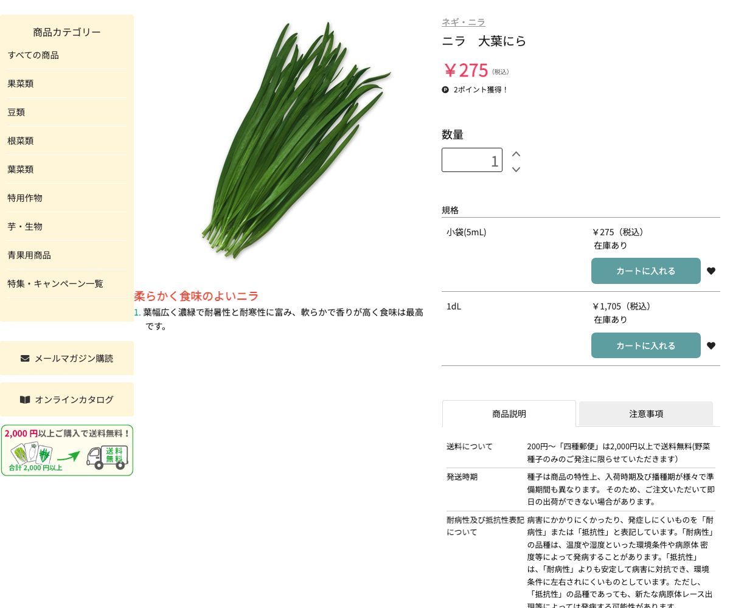Switch to the 注意事項 tab
The width and height of the screenshot is (730, 608).
[646, 413]
